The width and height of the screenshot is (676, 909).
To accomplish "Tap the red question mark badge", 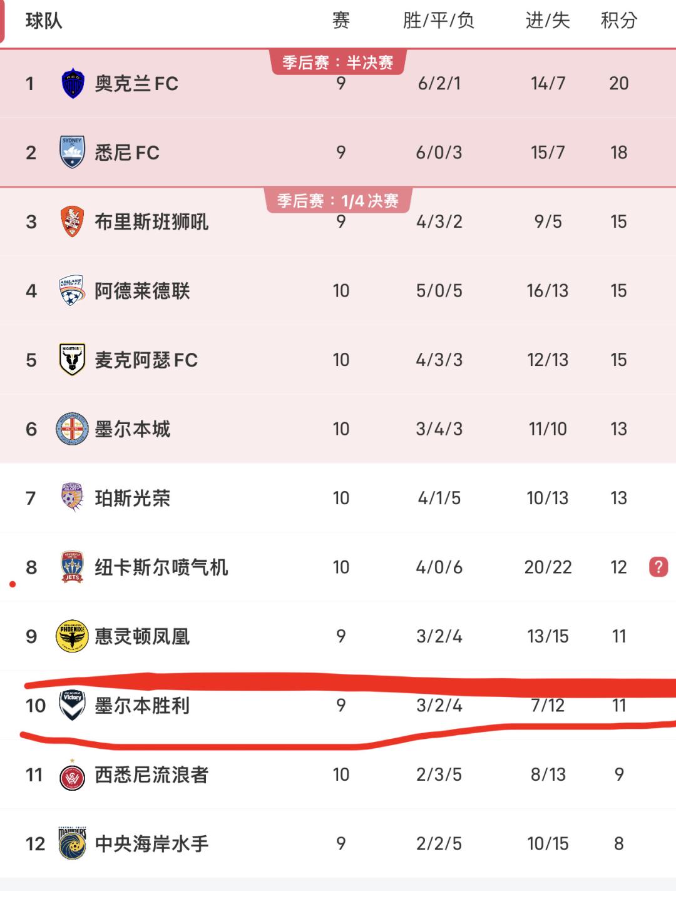I will pyautogui.click(x=658, y=567).
